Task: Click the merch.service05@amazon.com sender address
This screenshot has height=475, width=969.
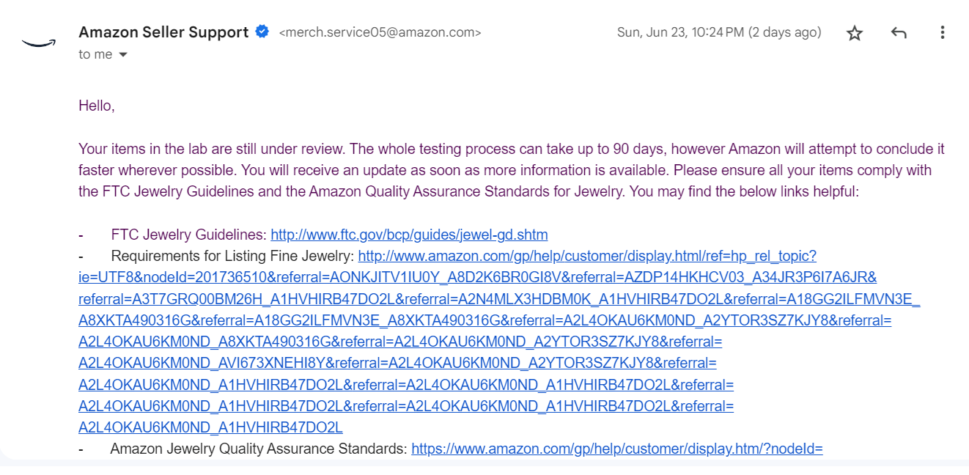Action: pyautogui.click(x=380, y=33)
